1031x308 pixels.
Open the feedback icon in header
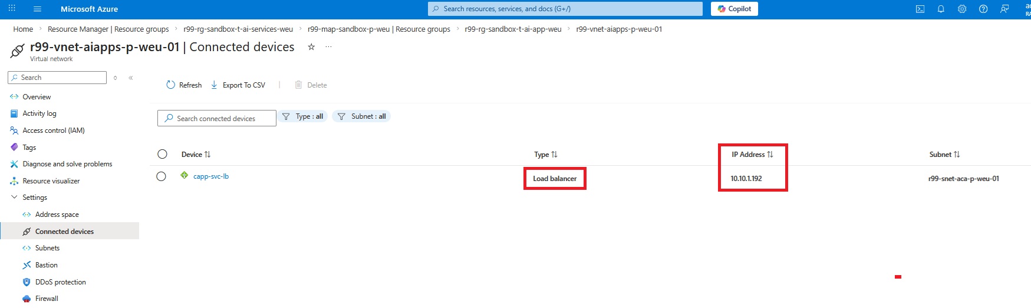coord(1004,9)
